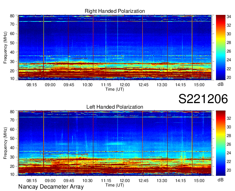Click the "11:15" tick on bottom time axis
This screenshot has width=235, height=191.
(x=106, y=181)
